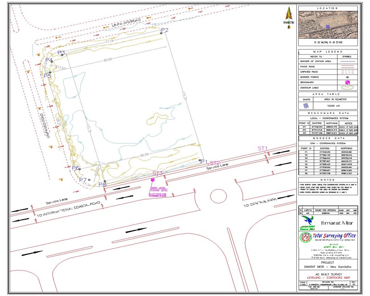370x296 pixels.
Task: Click the 'ZERO LEVEL' magenta annotation
Action: [x=159, y=188]
